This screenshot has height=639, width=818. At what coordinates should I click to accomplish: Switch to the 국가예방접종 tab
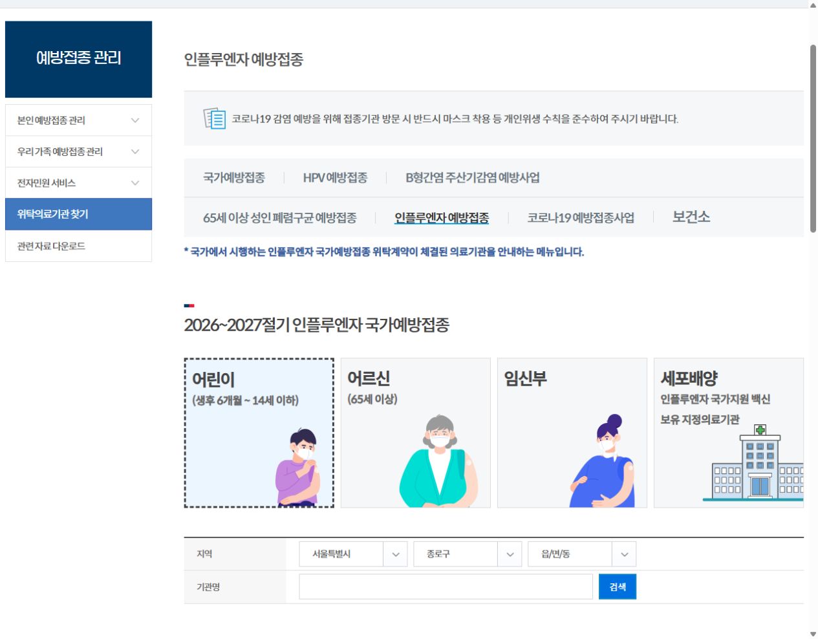click(x=234, y=177)
